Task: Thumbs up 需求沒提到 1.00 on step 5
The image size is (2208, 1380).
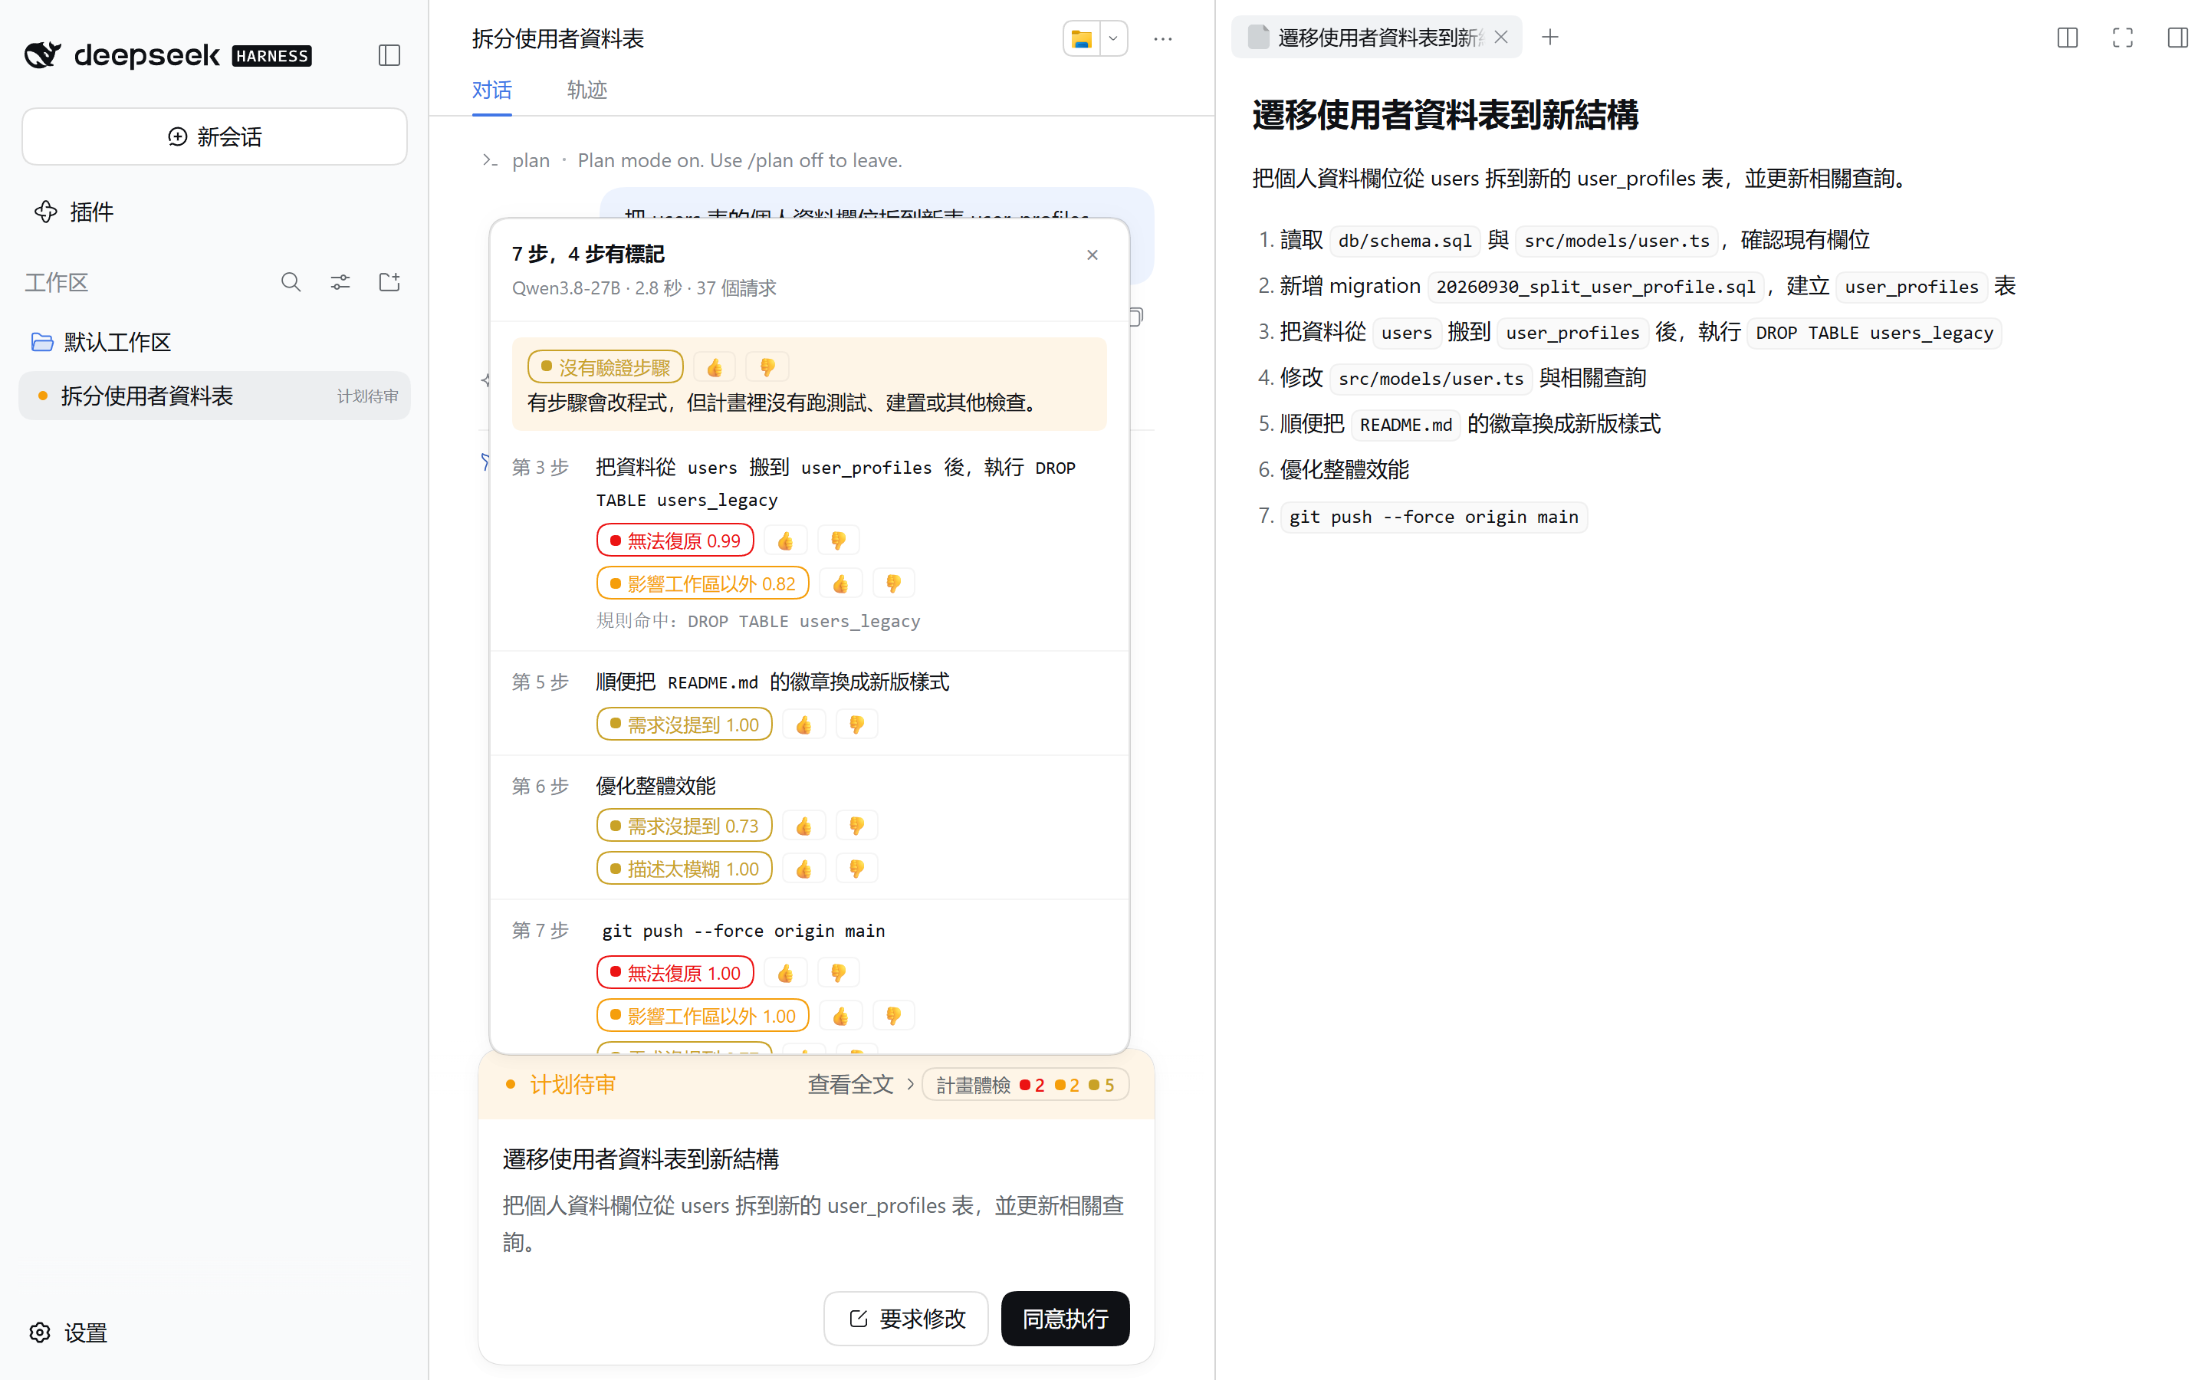Action: [x=803, y=724]
